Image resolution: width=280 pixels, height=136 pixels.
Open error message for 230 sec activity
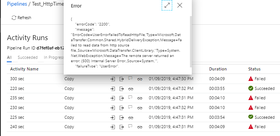point(130,107)
